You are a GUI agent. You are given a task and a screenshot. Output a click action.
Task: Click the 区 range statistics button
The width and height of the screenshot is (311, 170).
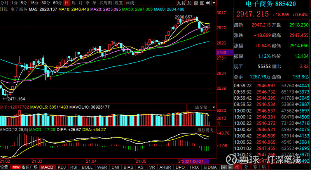point(202,3)
